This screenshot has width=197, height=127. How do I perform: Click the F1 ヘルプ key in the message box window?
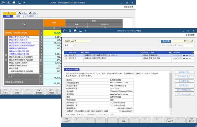coord(67,120)
